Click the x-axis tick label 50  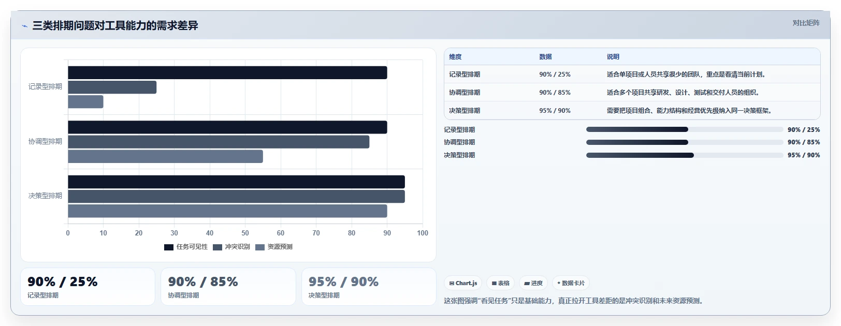pyautogui.click(x=245, y=233)
